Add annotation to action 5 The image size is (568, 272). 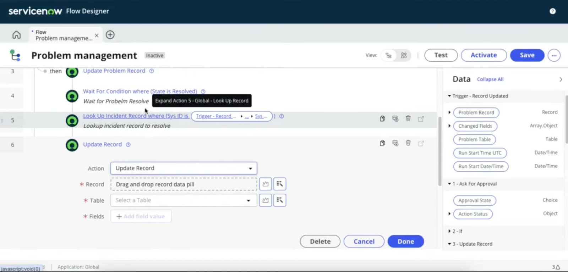(395, 118)
